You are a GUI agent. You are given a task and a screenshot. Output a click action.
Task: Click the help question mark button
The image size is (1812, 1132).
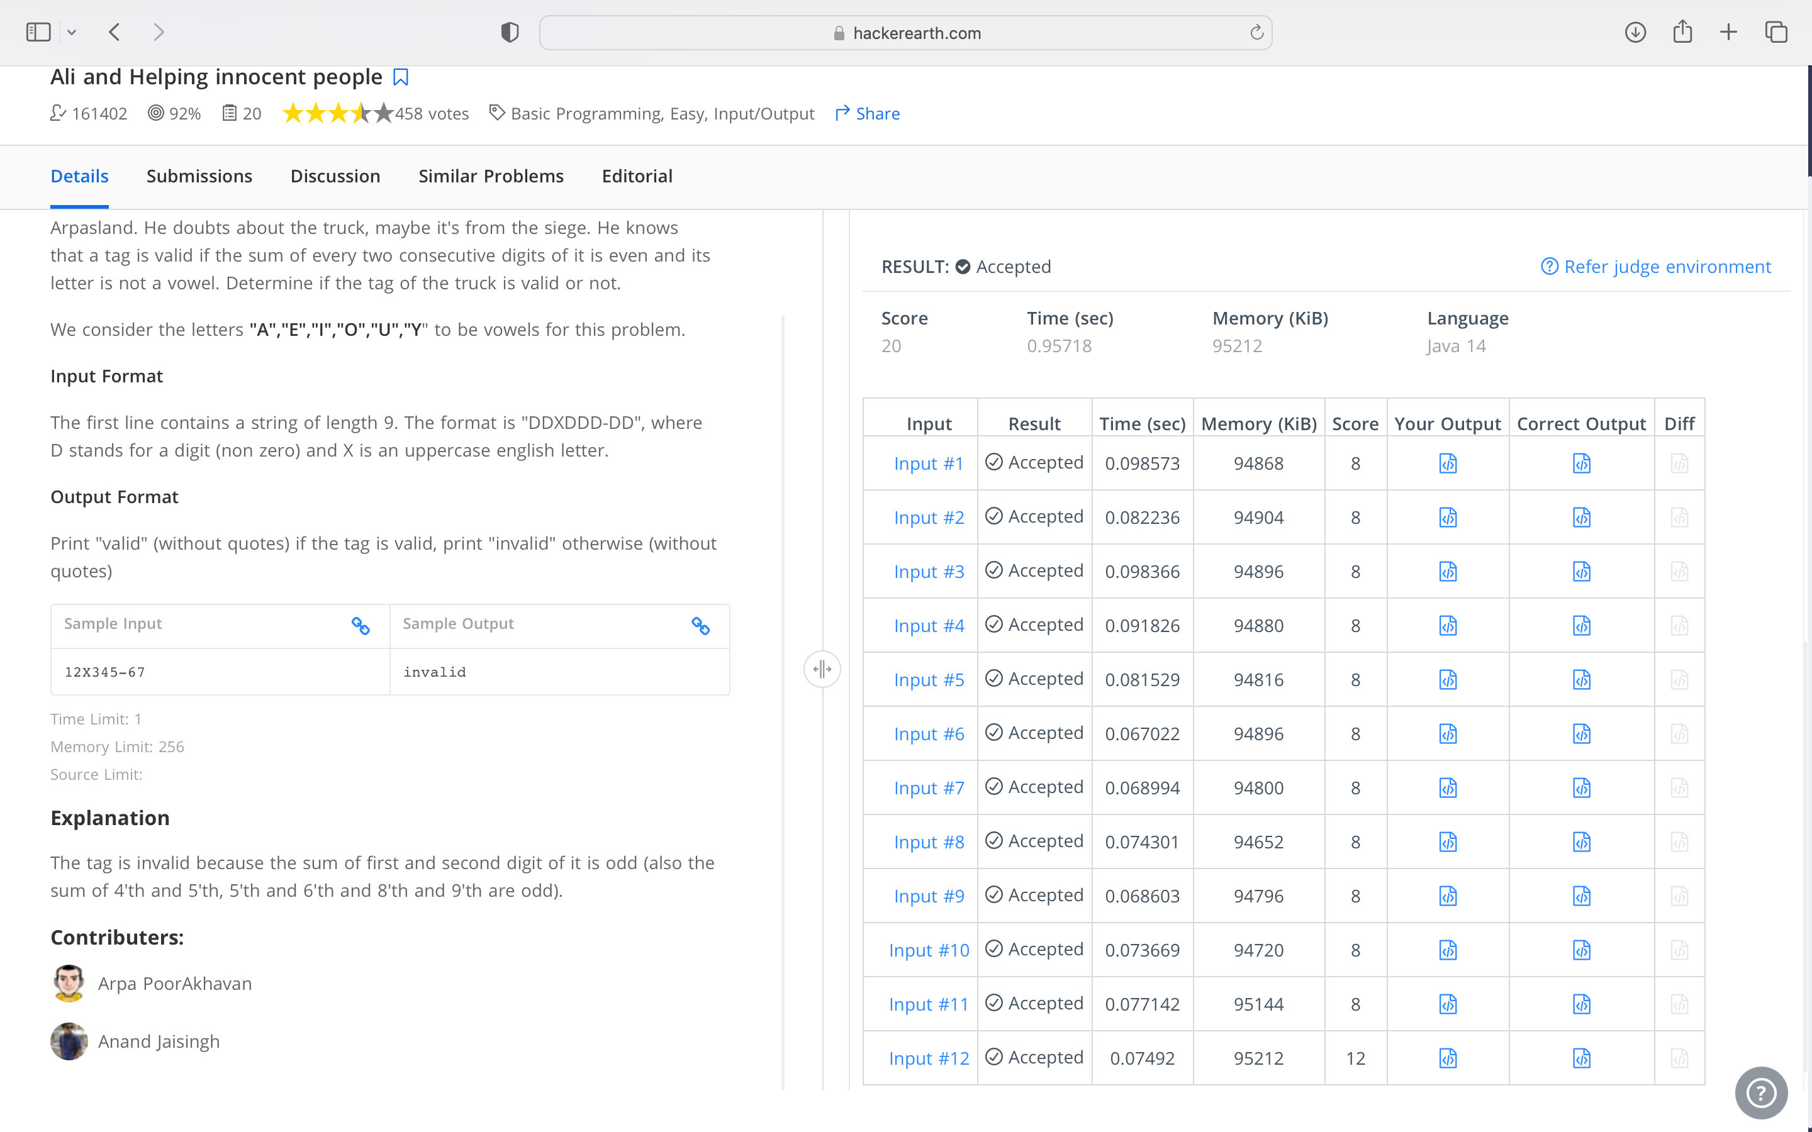point(1760,1092)
